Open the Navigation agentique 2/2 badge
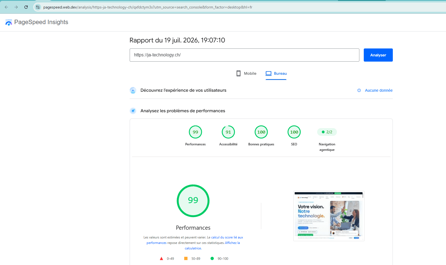This screenshot has width=446, height=265. pyautogui.click(x=327, y=132)
